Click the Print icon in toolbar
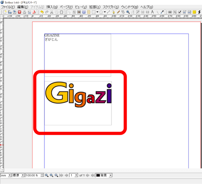The image size is (202, 184). [x=25, y=12]
